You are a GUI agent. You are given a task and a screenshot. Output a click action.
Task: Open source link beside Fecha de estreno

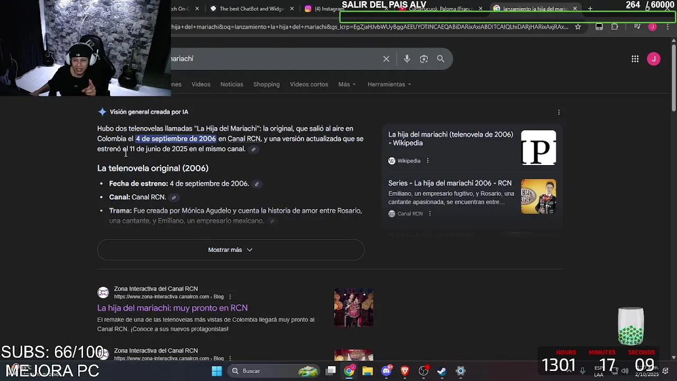pyautogui.click(x=257, y=184)
